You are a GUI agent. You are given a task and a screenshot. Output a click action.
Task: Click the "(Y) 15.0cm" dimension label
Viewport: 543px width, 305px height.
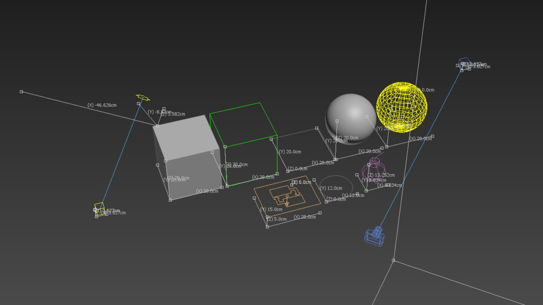tap(271, 209)
